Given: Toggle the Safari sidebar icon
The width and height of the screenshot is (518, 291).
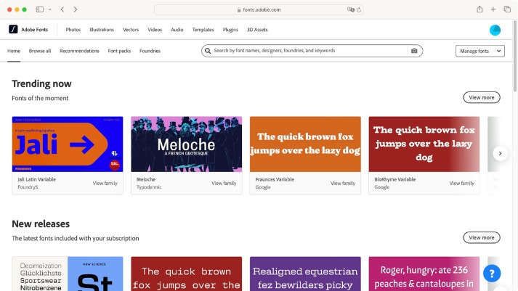Looking at the screenshot, I should pos(40,9).
